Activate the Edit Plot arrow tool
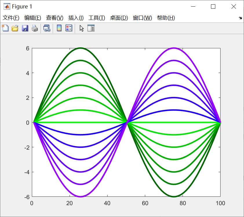244x217 pixels. pos(81,28)
